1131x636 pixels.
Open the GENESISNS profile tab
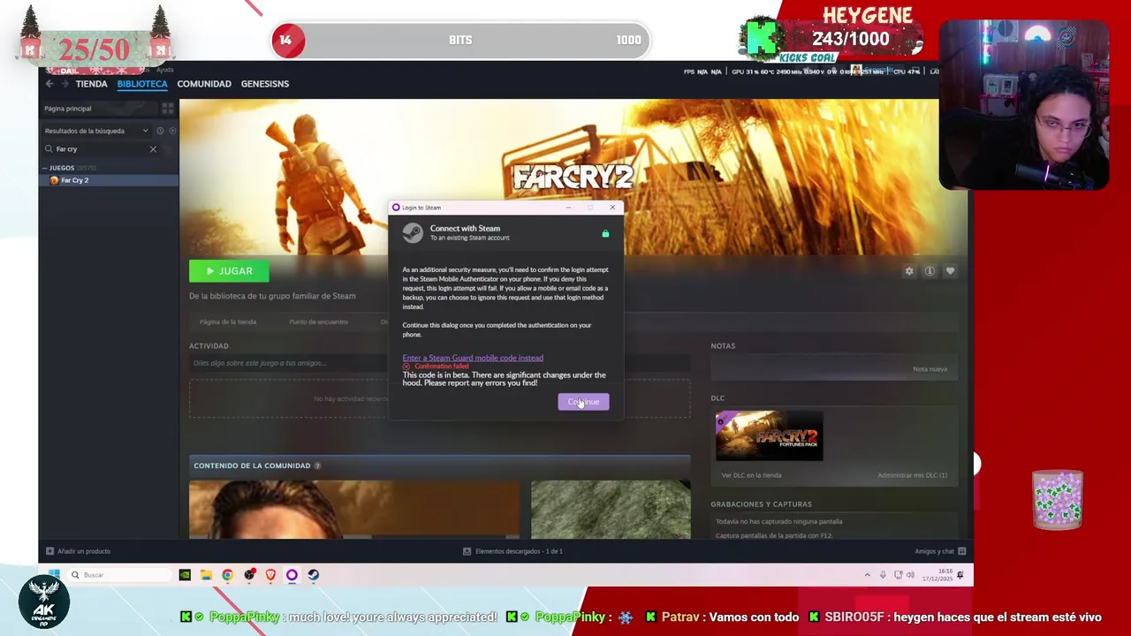tap(265, 84)
